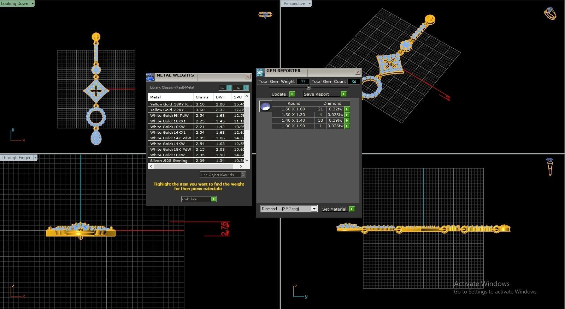Click the Set Material button
565x309 pixels.
(x=338, y=209)
